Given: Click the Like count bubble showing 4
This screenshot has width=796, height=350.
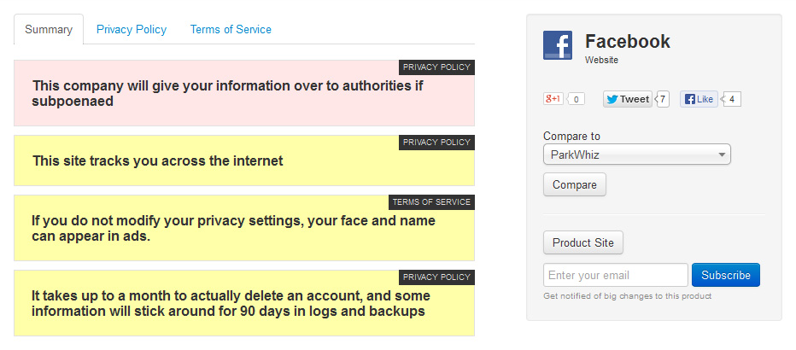Looking at the screenshot, I should (731, 99).
